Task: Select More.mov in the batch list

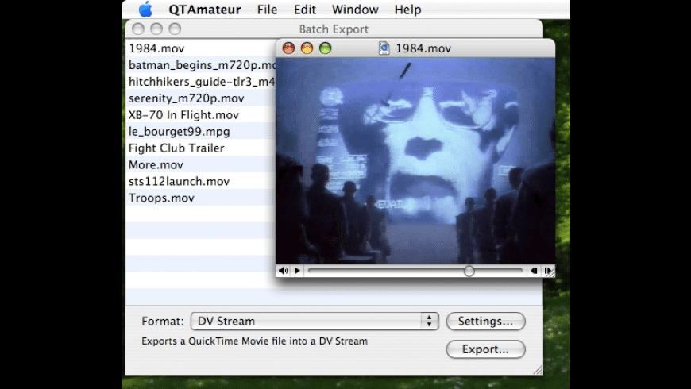Action: tap(200, 165)
